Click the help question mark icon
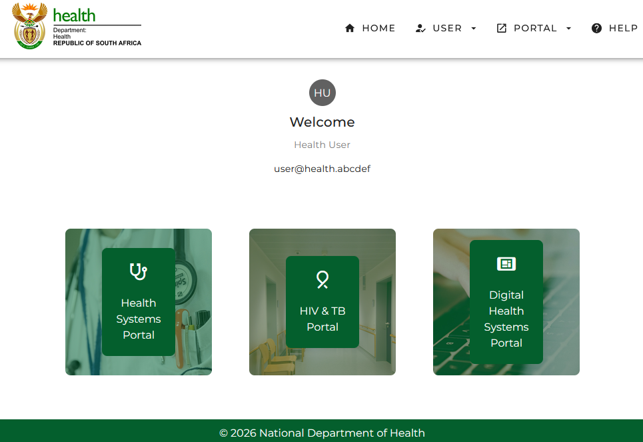The image size is (643, 442). pos(596,28)
